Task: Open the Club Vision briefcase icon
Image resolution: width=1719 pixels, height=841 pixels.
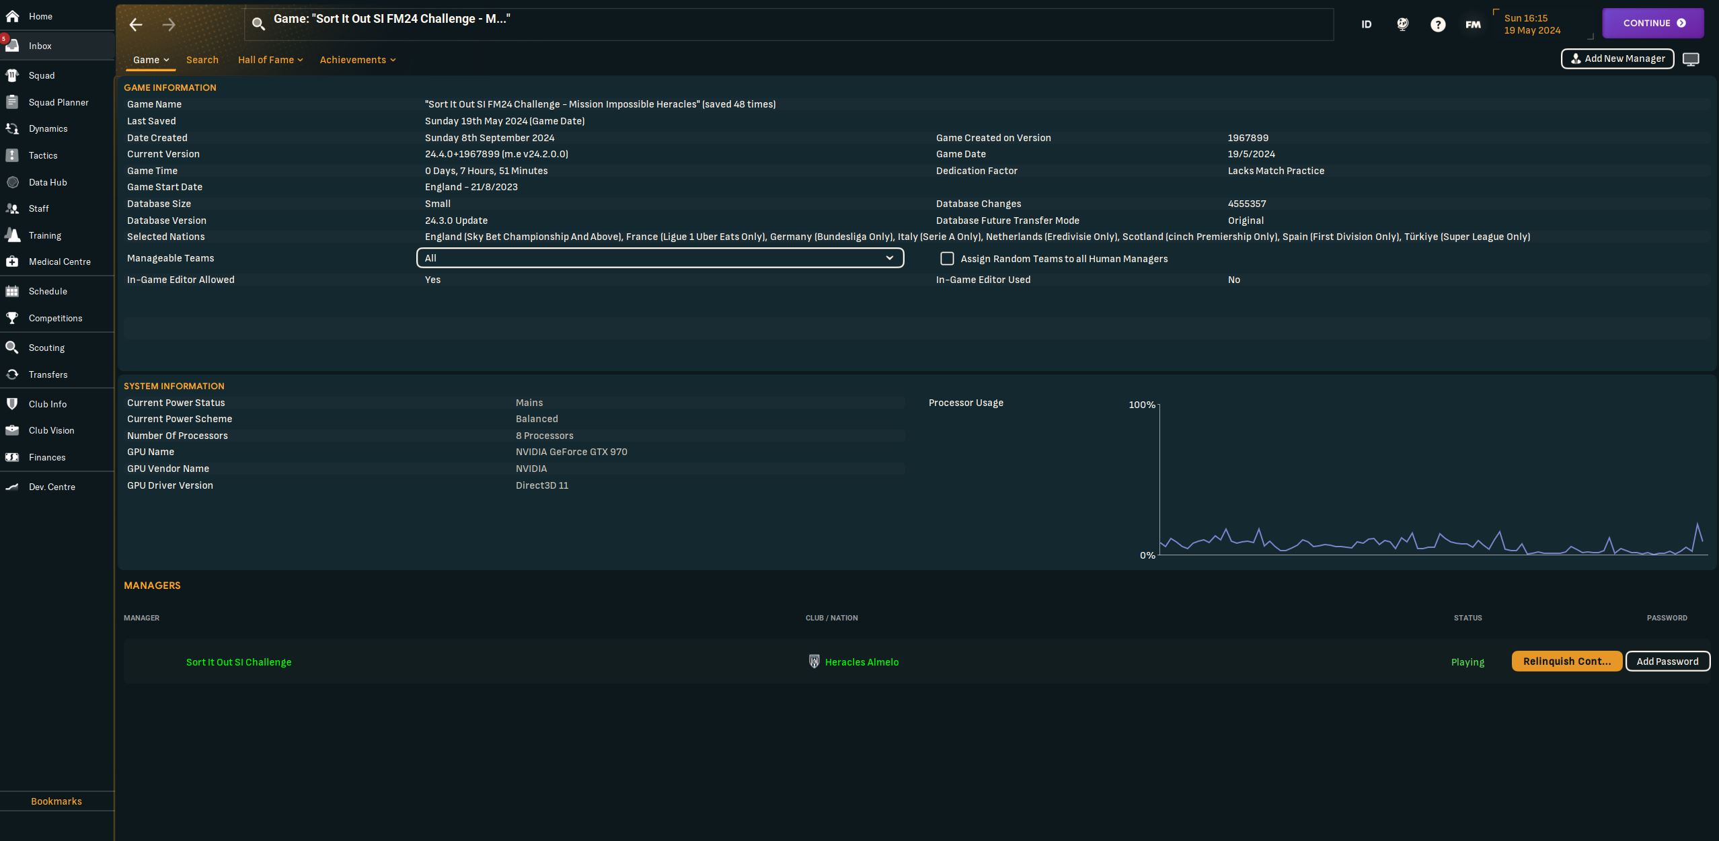Action: pyautogui.click(x=12, y=430)
